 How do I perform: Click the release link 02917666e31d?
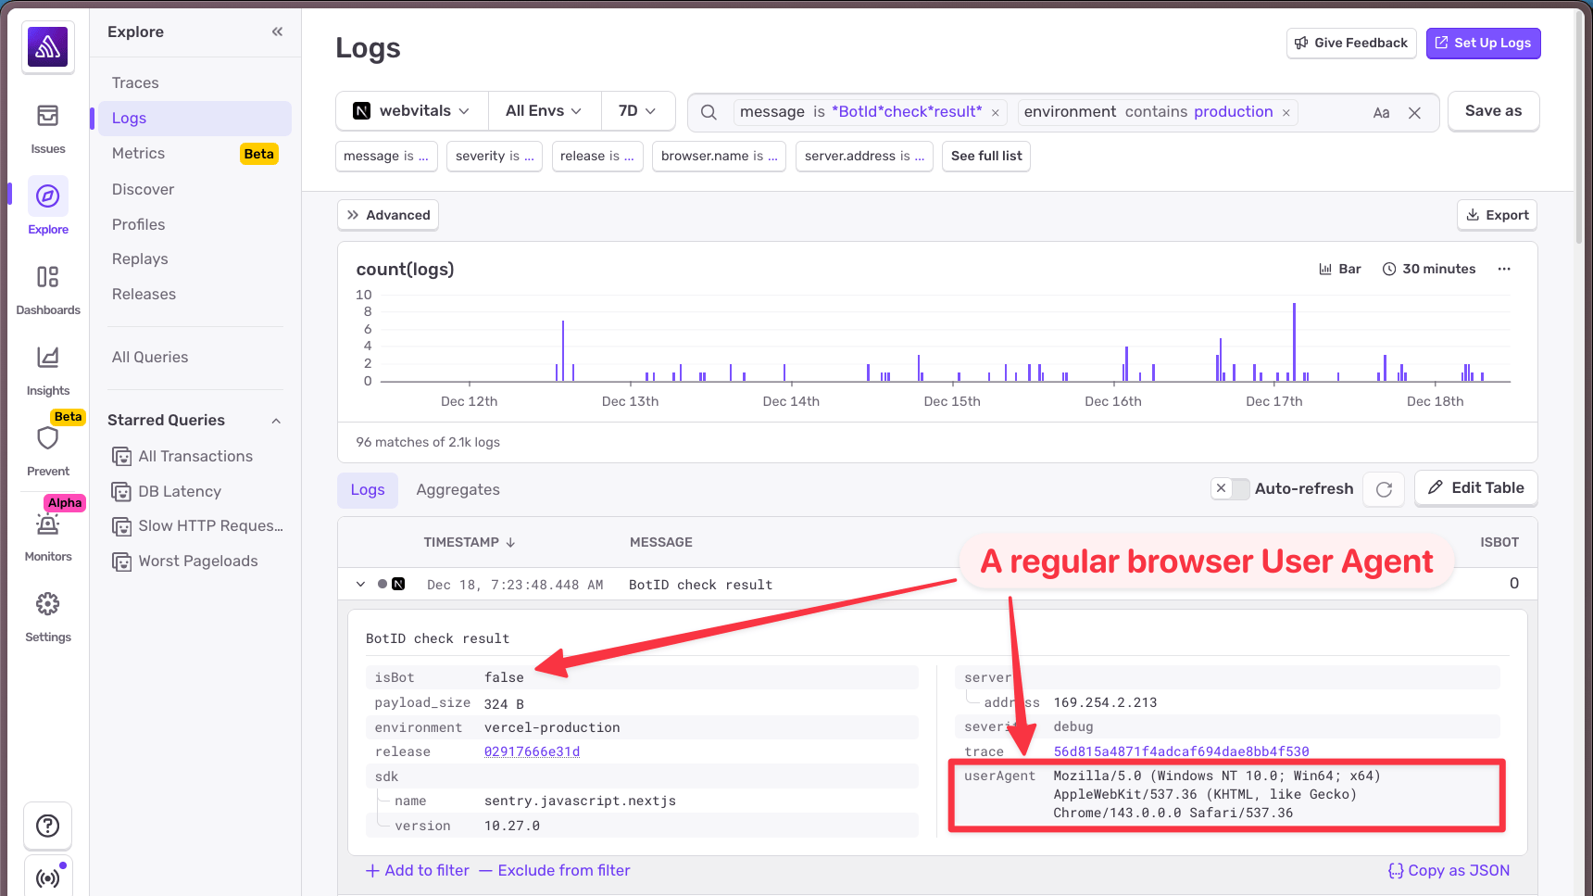532,751
